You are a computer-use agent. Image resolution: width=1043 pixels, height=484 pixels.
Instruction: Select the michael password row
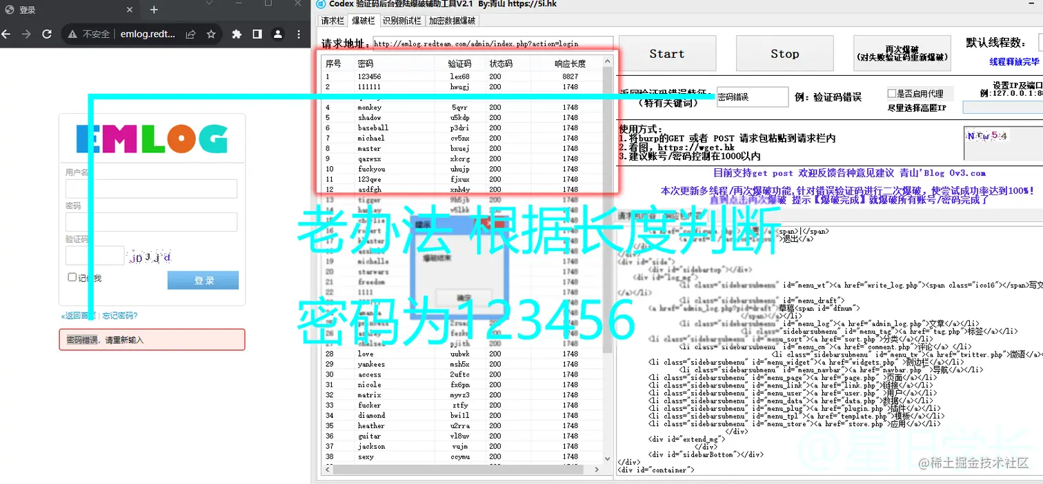tap(461, 138)
